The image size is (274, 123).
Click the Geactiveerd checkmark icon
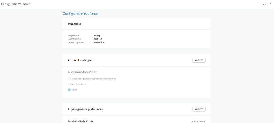193,121
